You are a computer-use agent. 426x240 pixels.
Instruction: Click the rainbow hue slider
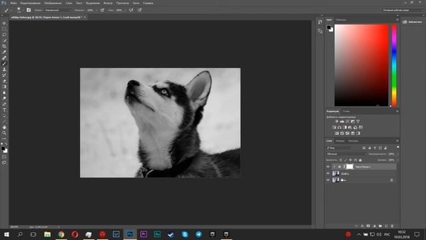coord(394,65)
